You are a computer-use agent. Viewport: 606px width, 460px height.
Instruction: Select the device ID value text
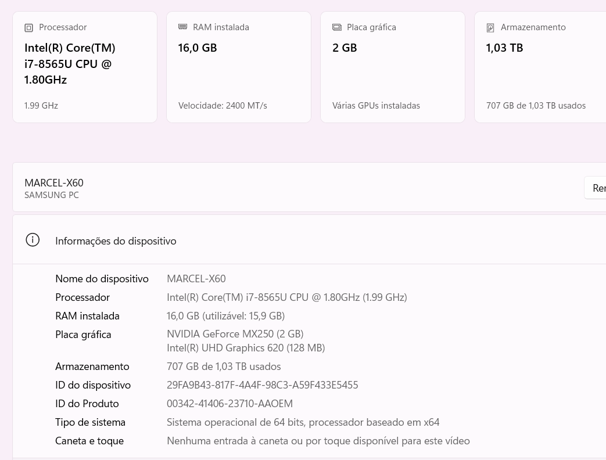coord(263,385)
